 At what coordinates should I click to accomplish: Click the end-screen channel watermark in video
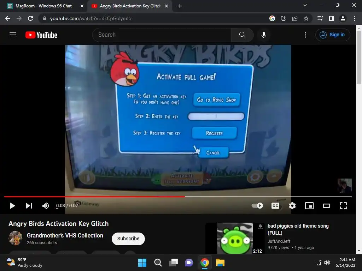[x=344, y=186]
